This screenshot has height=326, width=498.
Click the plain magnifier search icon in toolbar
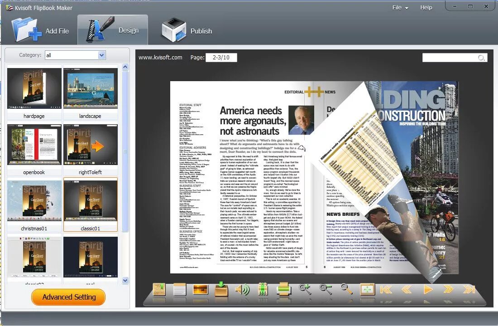coord(346,289)
